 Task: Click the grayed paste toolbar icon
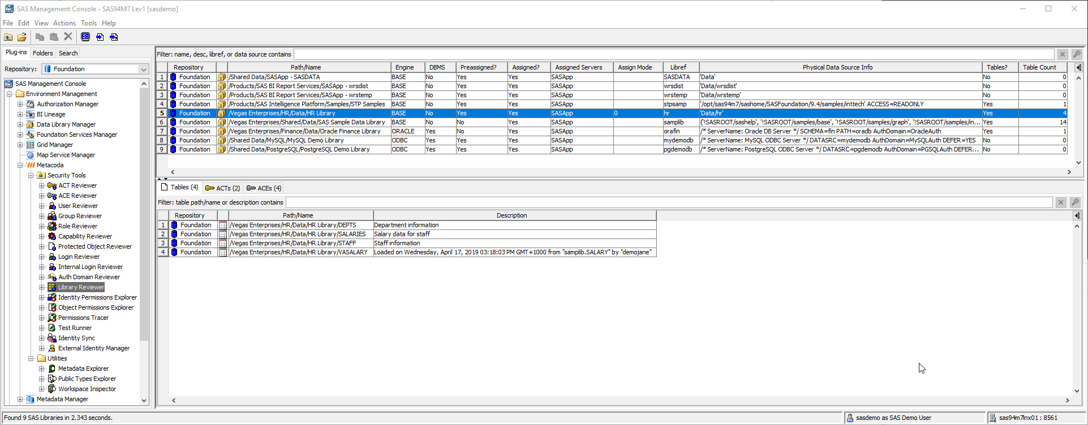(x=54, y=37)
